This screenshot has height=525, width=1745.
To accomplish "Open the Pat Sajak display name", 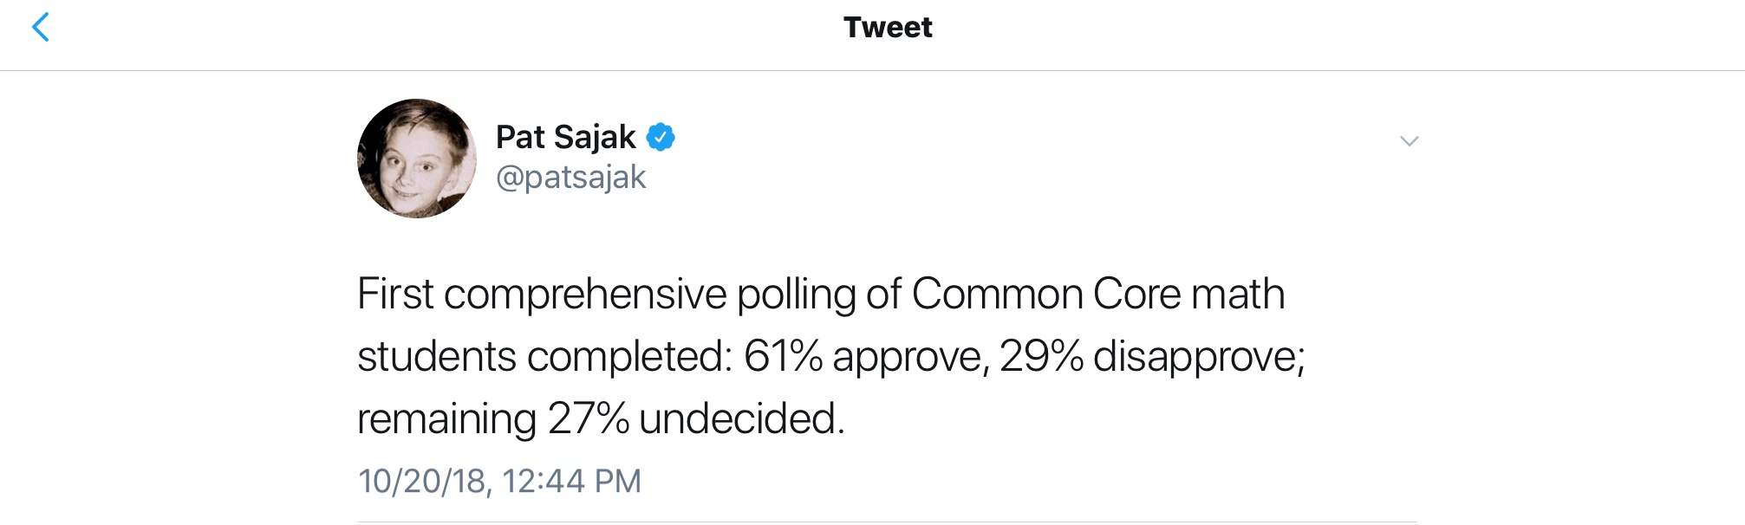I will [x=565, y=137].
